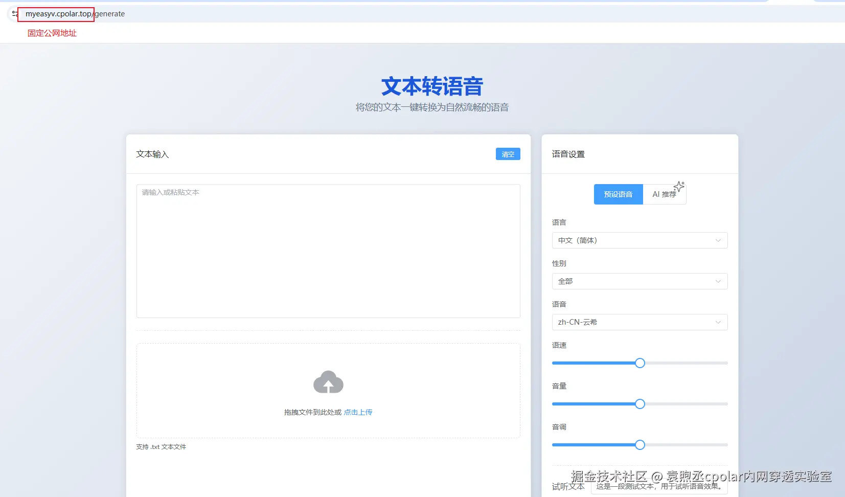Image resolution: width=845 pixels, height=497 pixels.
Task: Clear text with the 清空 button
Action: (x=508, y=154)
